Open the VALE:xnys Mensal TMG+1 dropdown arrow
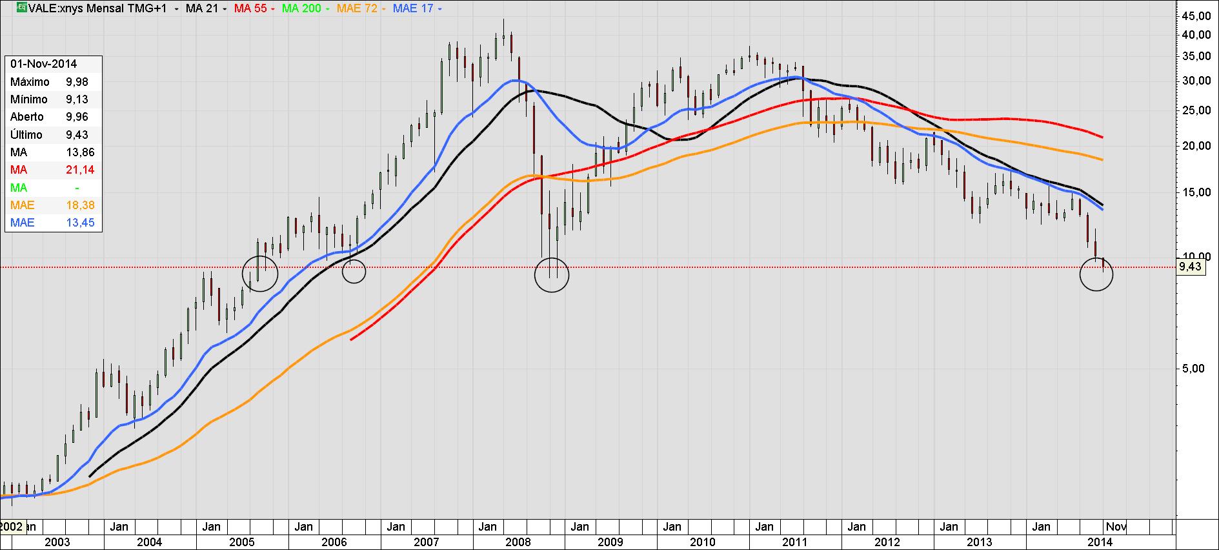The image size is (1219, 550). tap(176, 9)
